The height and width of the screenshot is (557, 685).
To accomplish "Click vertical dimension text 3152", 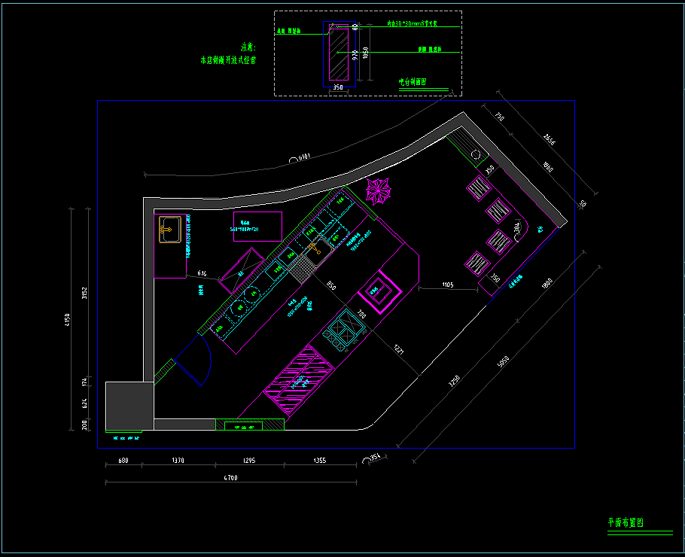I will pos(84,293).
